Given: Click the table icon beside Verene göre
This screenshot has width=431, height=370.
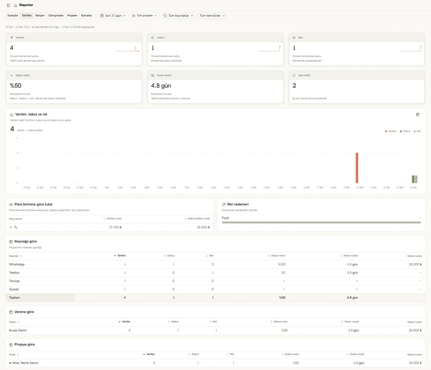Looking at the screenshot, I should pos(11,312).
